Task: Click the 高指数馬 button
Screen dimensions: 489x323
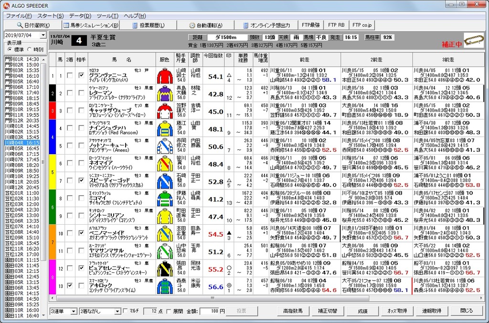Action: pyautogui.click(x=293, y=311)
